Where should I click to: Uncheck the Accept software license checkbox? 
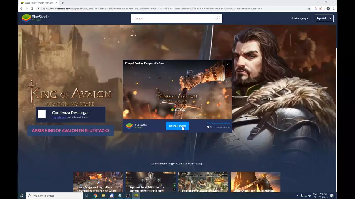[x=208, y=127]
